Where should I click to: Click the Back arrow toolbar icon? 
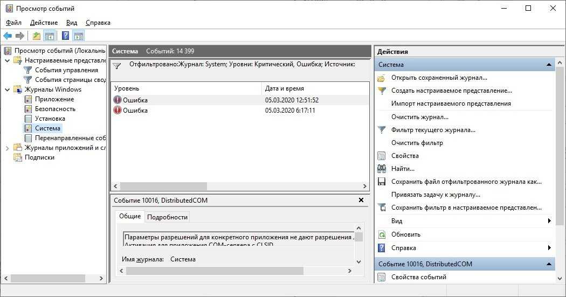pos(8,36)
